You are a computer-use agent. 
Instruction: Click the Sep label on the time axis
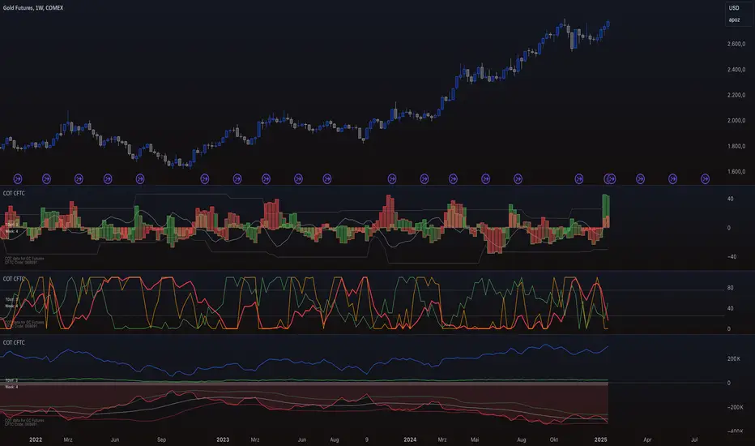161,440
